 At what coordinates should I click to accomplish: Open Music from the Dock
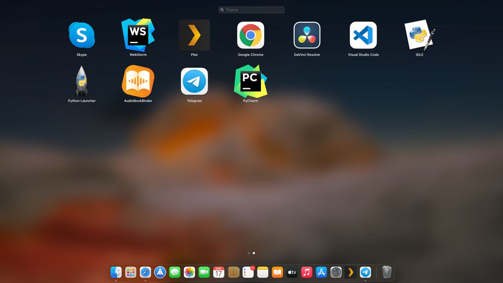click(307, 272)
